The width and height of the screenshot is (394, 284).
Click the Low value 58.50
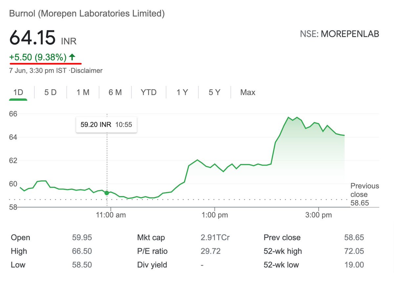[82, 265]
